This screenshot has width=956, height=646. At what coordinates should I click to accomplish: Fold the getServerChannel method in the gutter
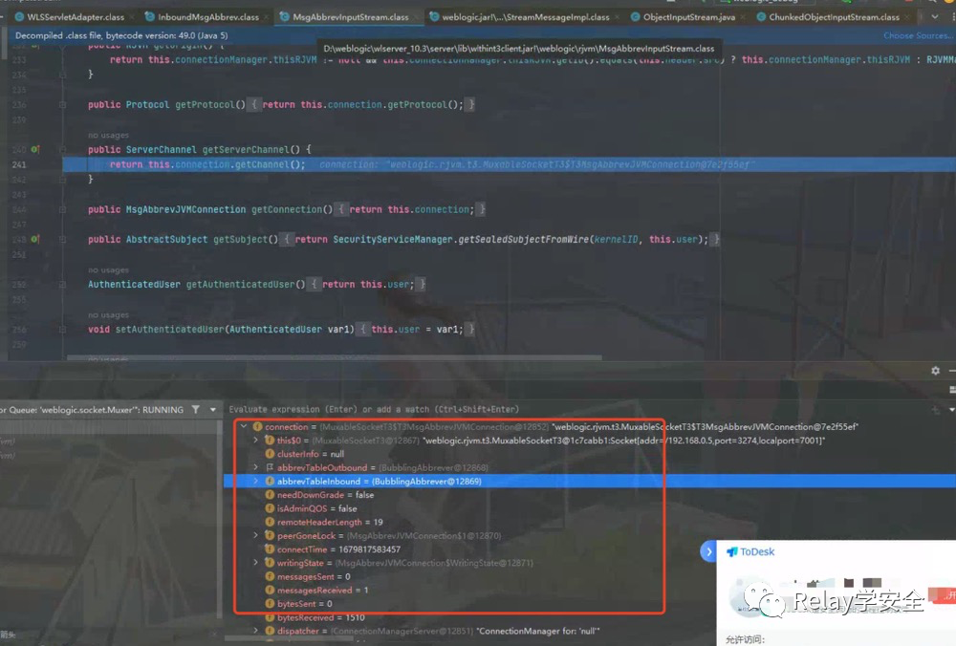(62, 149)
